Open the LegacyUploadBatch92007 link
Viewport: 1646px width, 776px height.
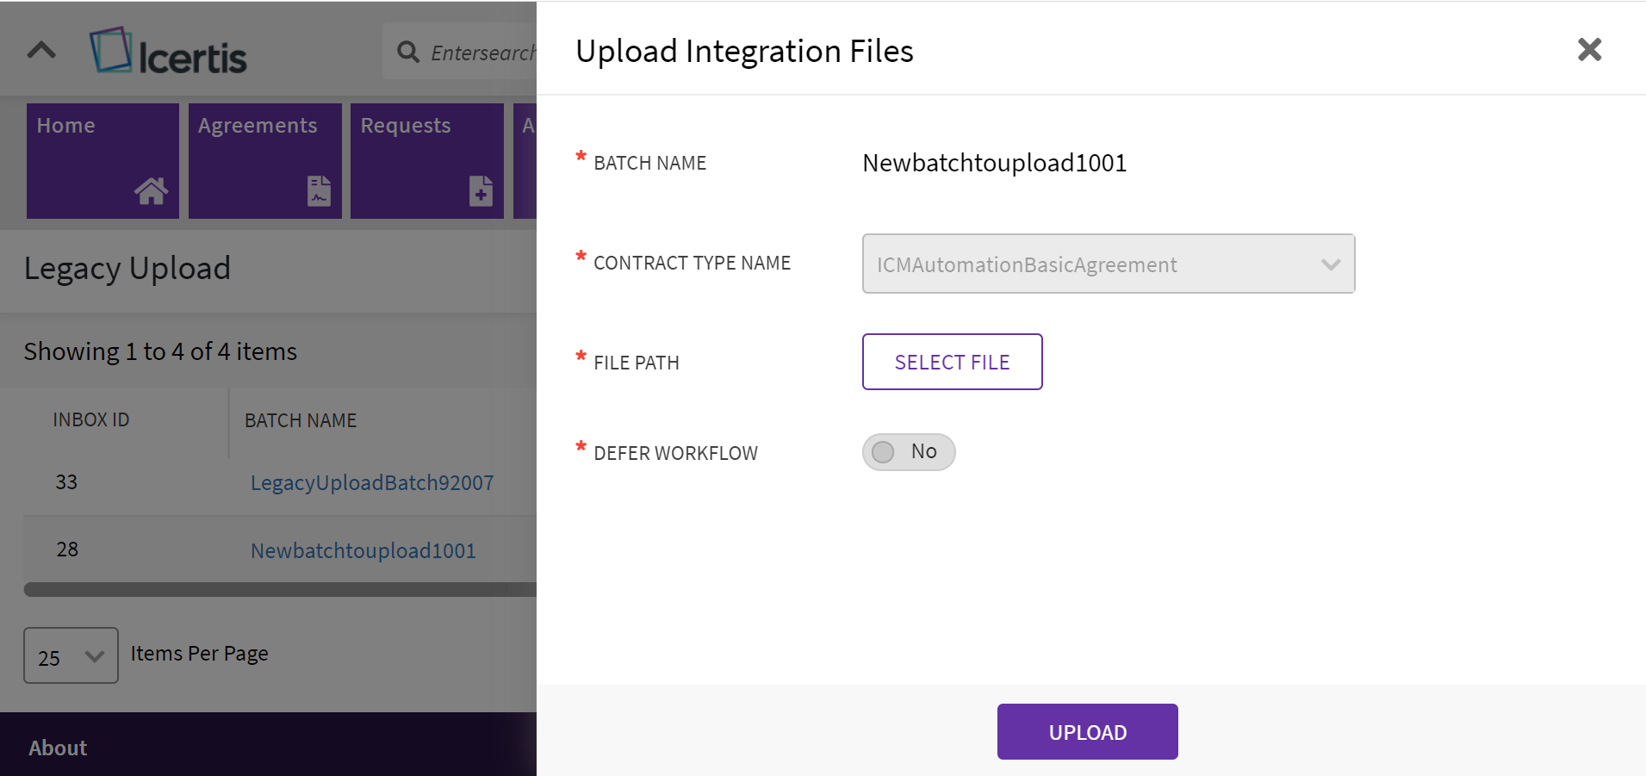pos(372,482)
